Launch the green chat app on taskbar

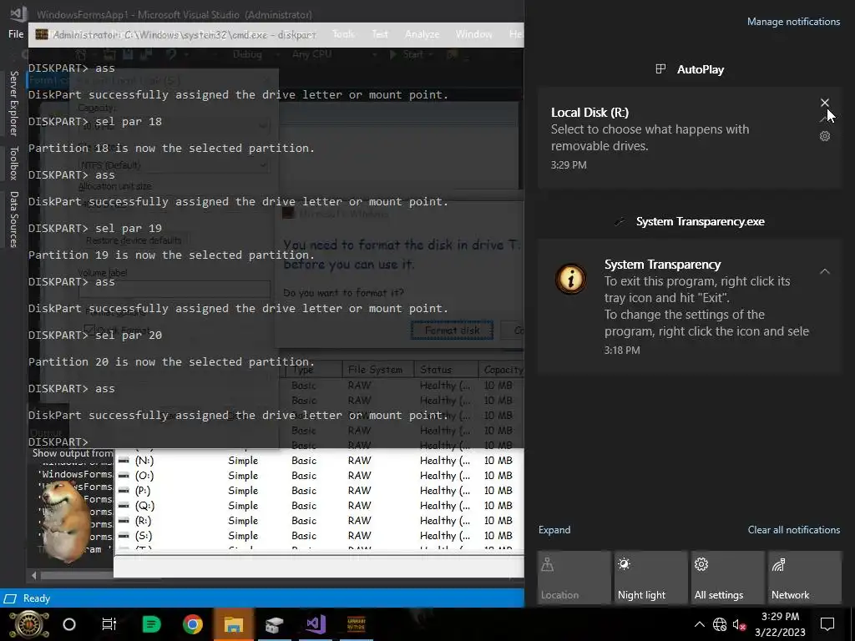(151, 624)
